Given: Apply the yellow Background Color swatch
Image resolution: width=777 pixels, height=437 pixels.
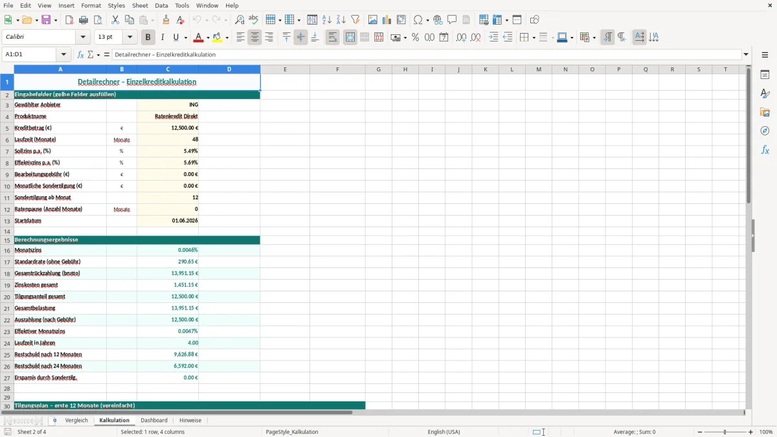Looking at the screenshot, I should coord(218,38).
